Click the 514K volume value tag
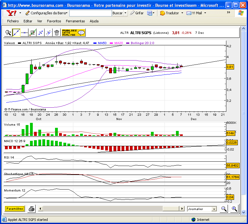The image size is (248, 224). click(231, 133)
